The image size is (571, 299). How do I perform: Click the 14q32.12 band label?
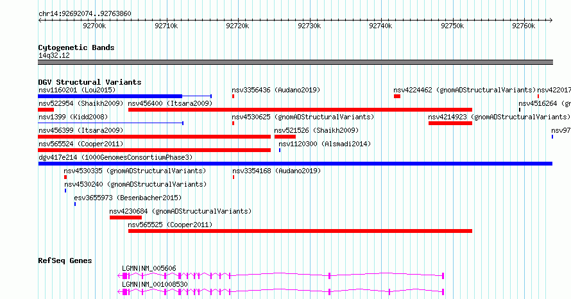[x=54, y=55]
